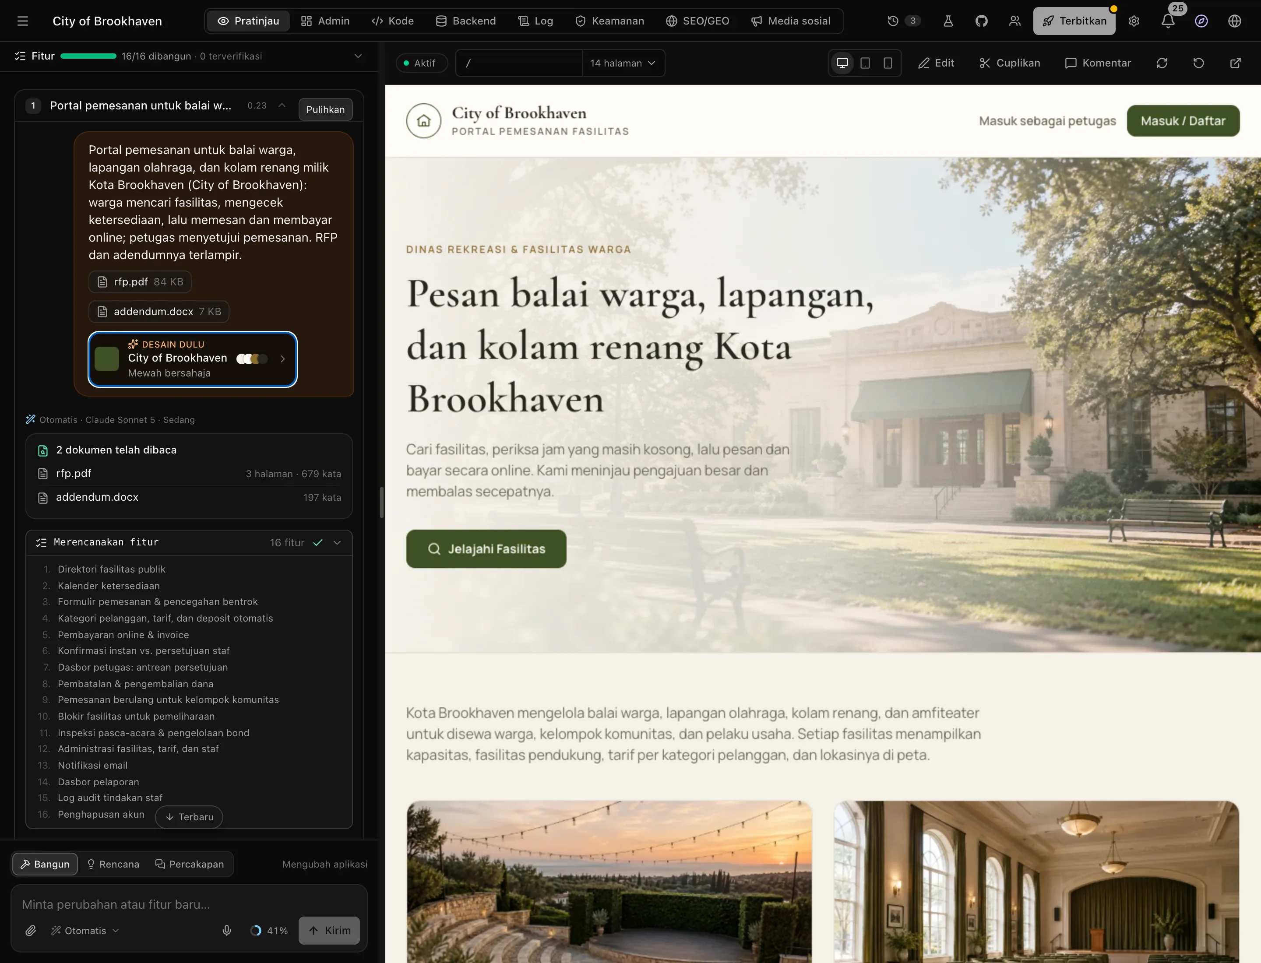The height and width of the screenshot is (963, 1261).
Task: Expand the Fitur panel chevron
Action: click(359, 56)
